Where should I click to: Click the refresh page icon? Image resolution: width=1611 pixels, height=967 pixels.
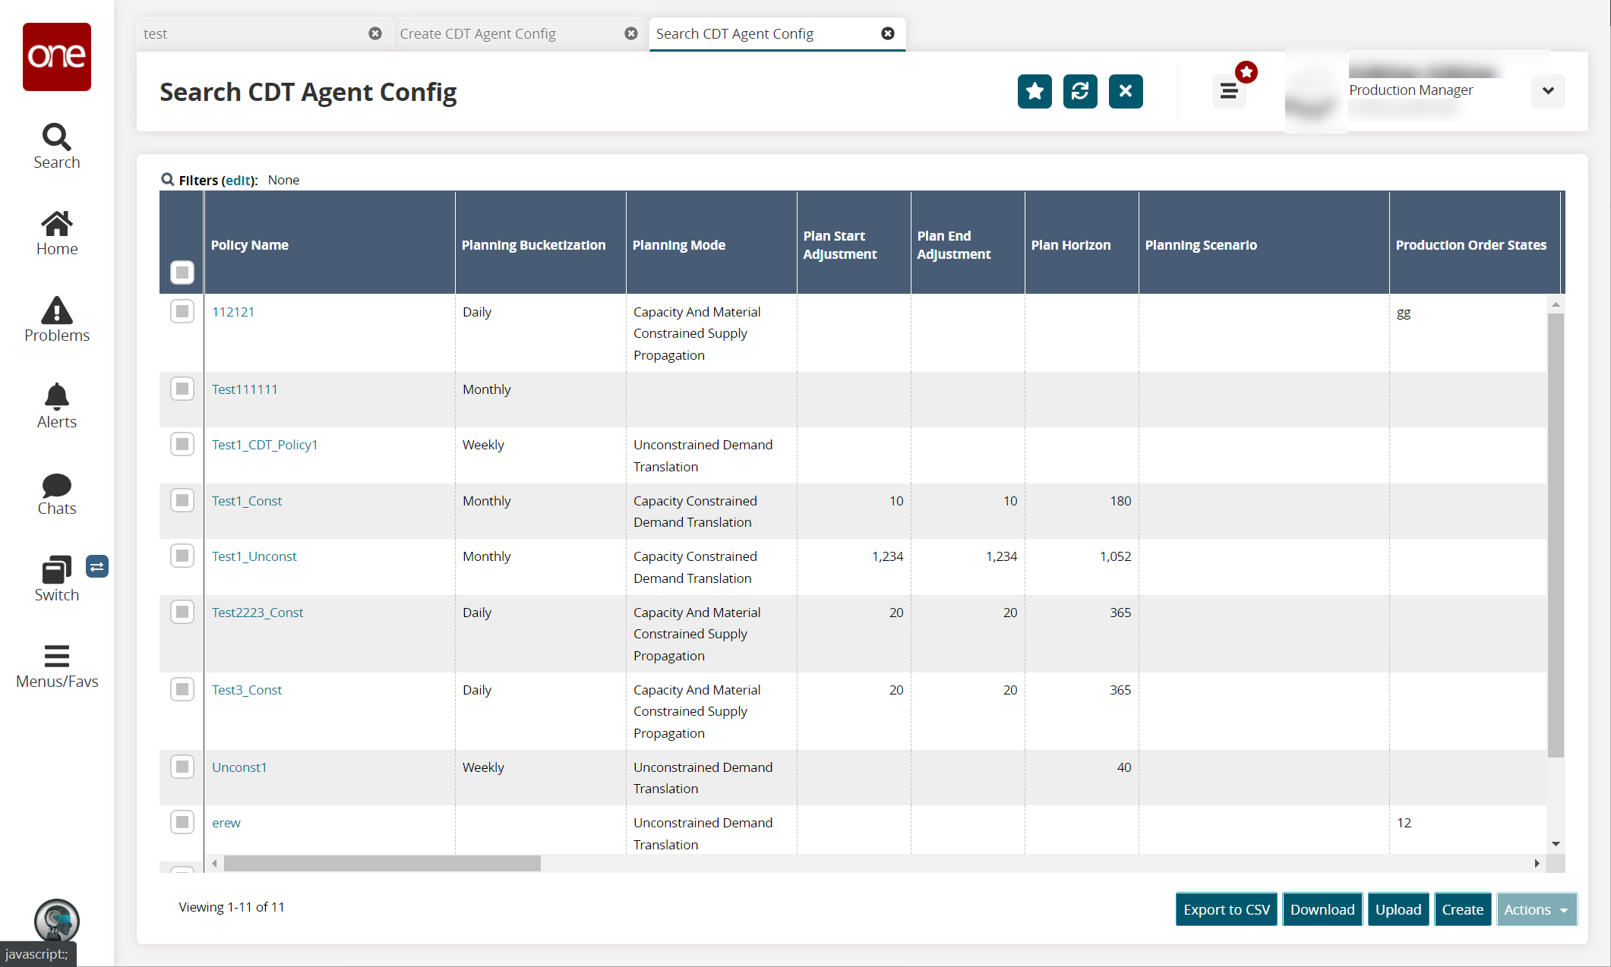point(1079,91)
